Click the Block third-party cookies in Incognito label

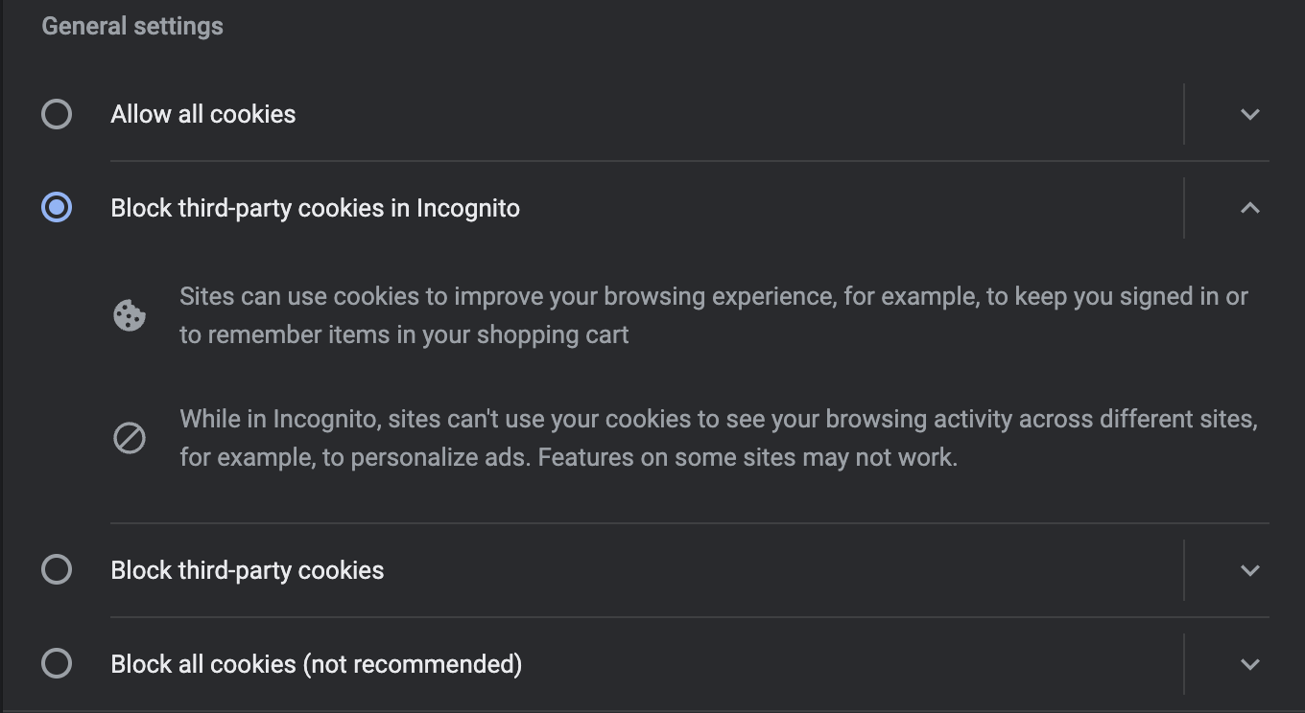(315, 208)
